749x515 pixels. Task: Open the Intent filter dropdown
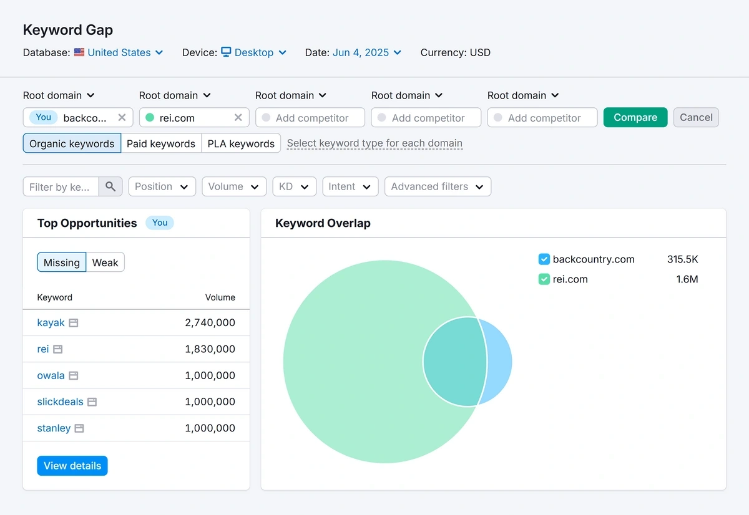point(350,186)
